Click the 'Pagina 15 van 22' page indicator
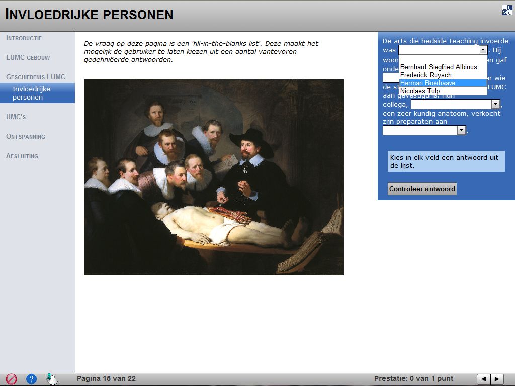Image resolution: width=515 pixels, height=386 pixels. 107,379
